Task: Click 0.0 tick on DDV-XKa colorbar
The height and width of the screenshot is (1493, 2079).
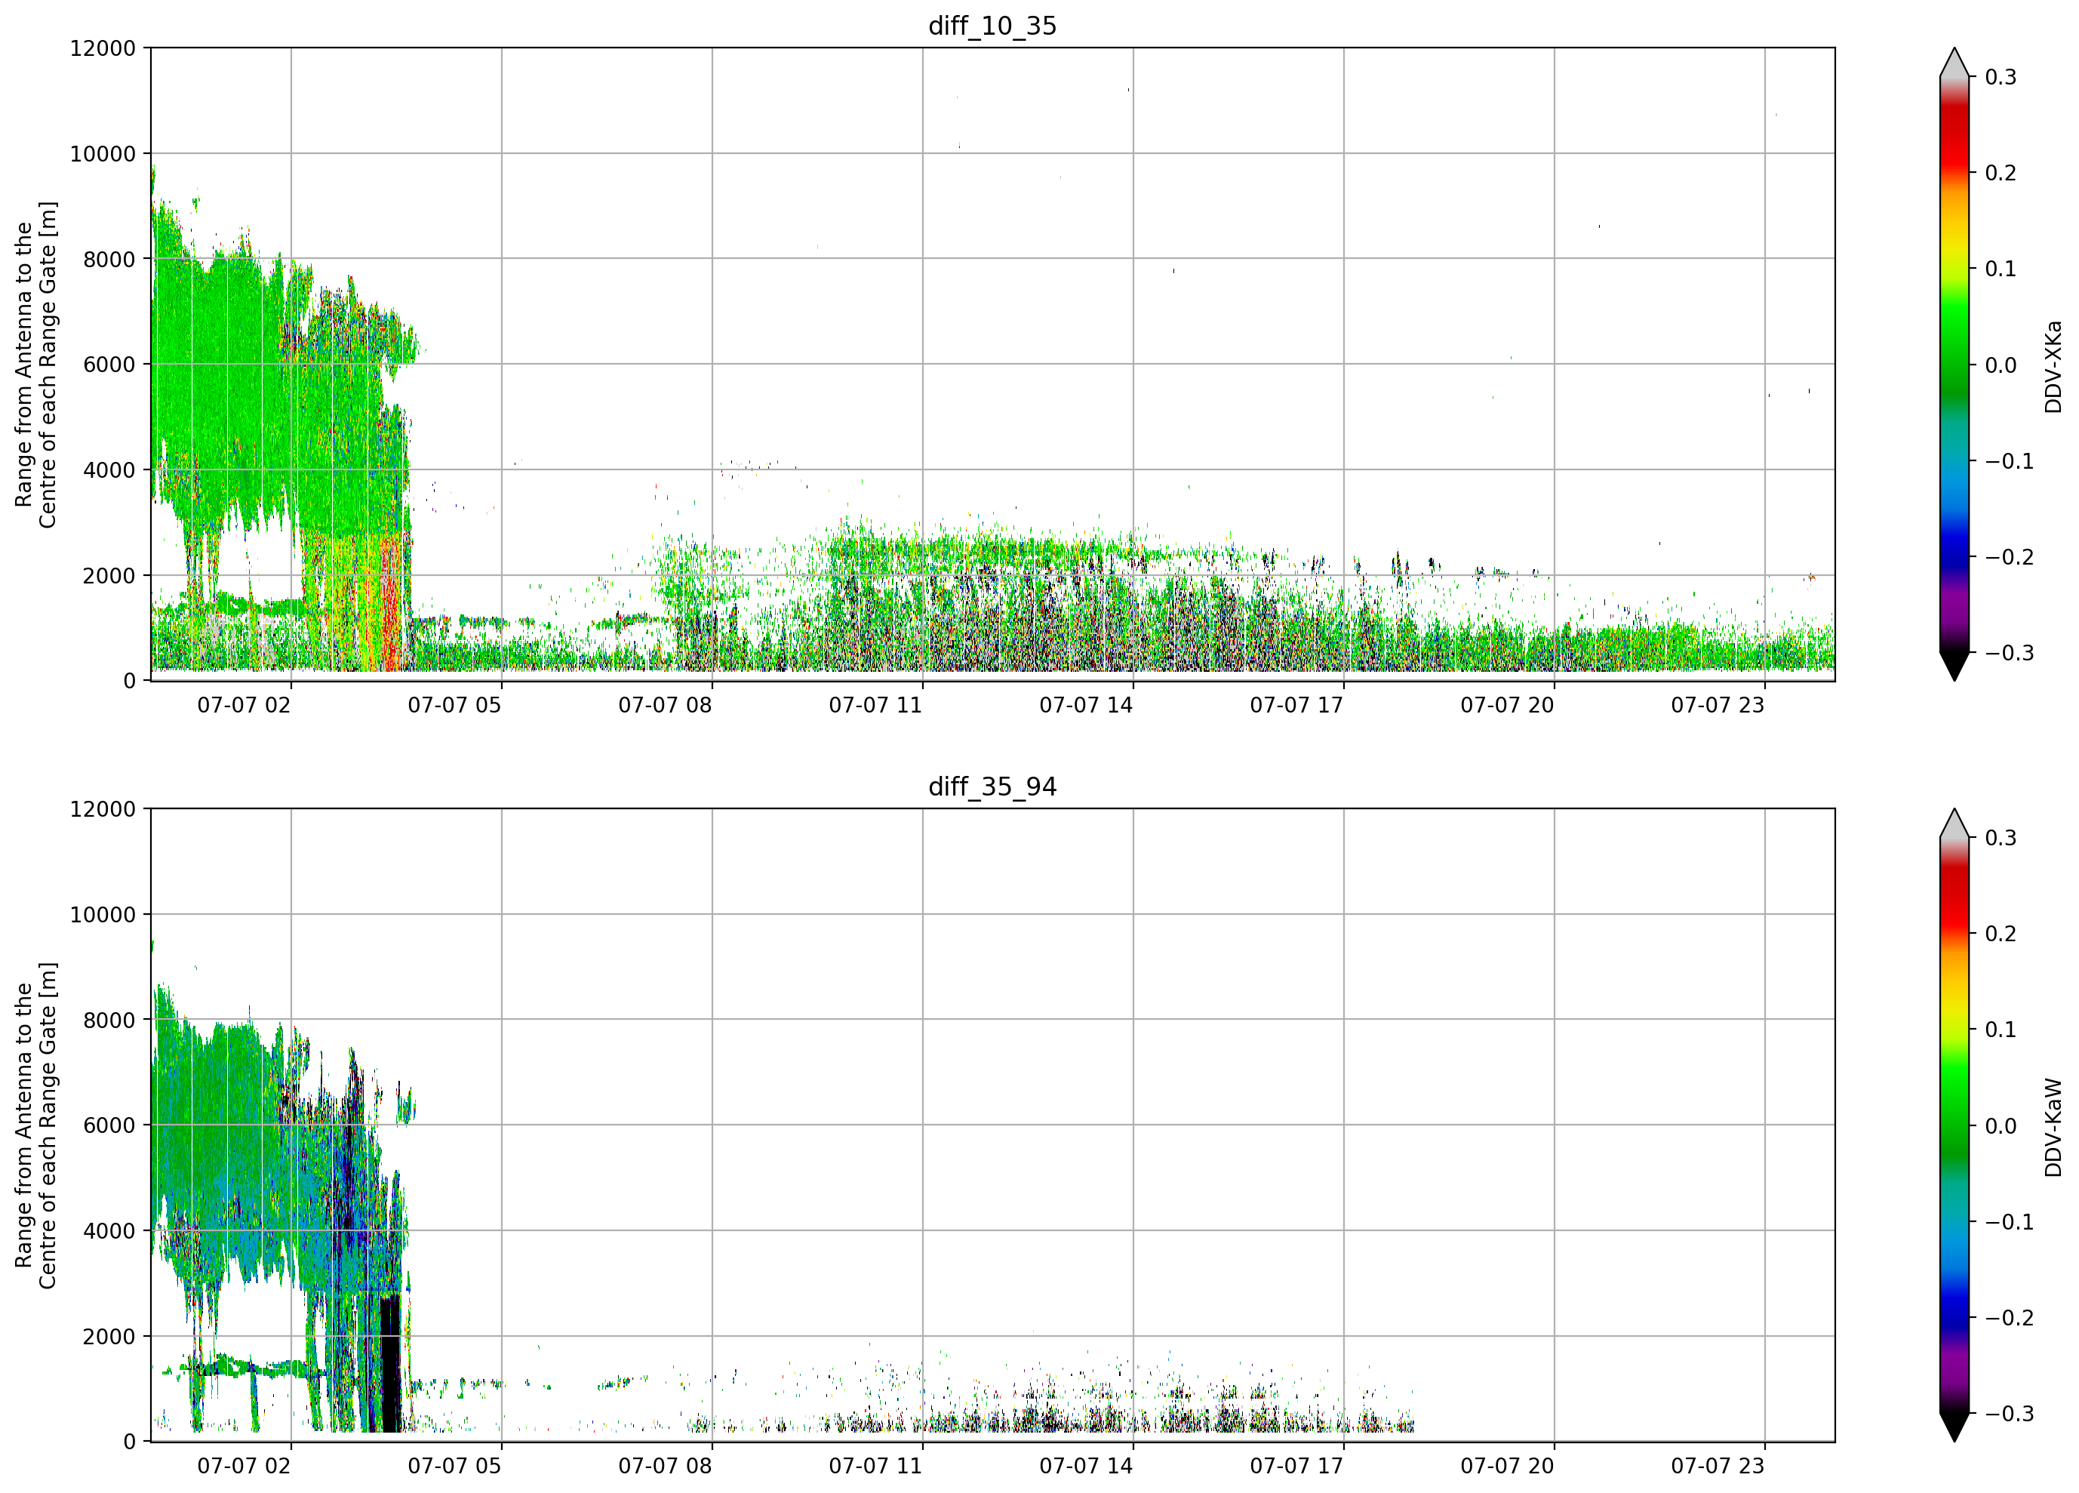Action: (2001, 365)
